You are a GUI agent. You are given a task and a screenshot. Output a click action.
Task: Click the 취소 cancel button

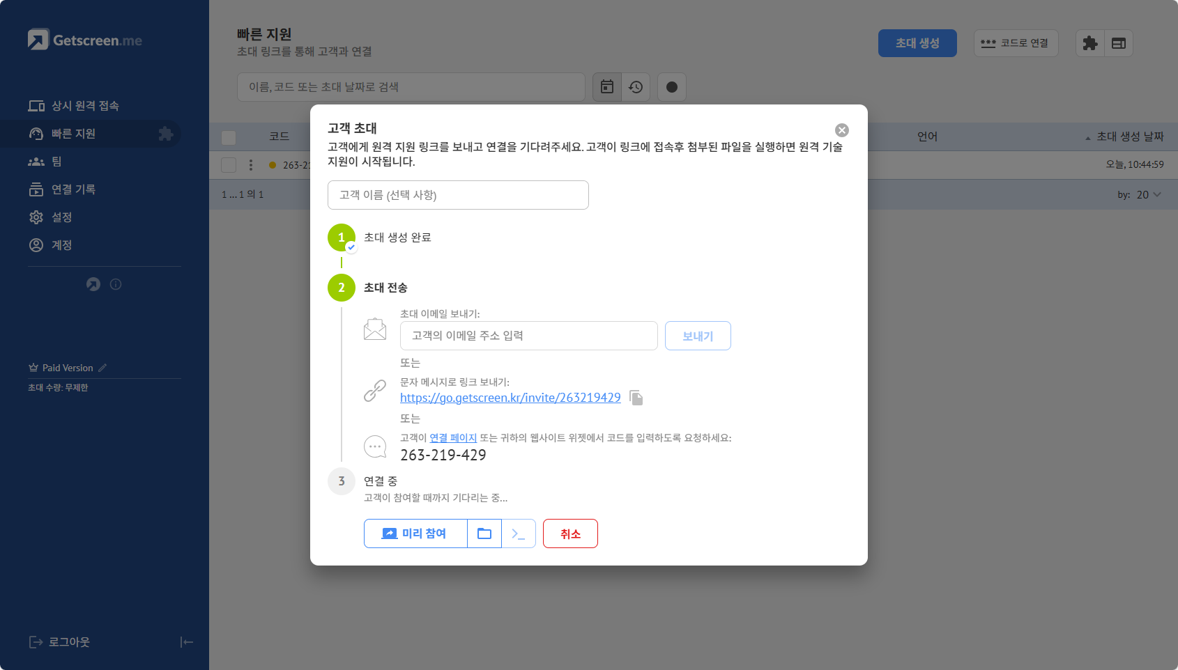click(x=570, y=533)
